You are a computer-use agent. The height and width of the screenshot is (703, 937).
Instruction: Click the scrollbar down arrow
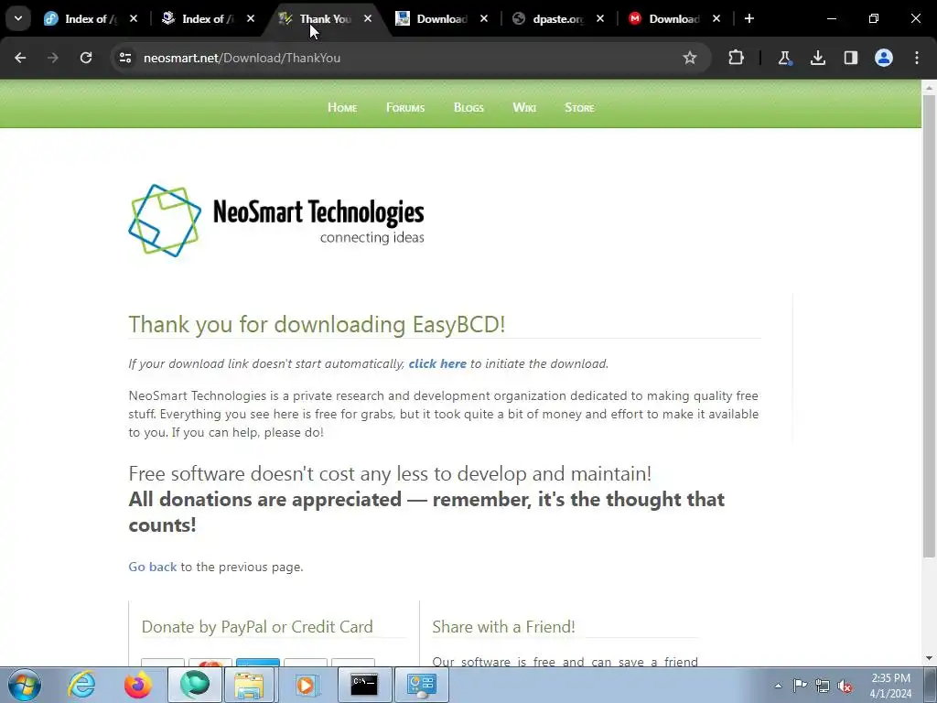(x=930, y=658)
